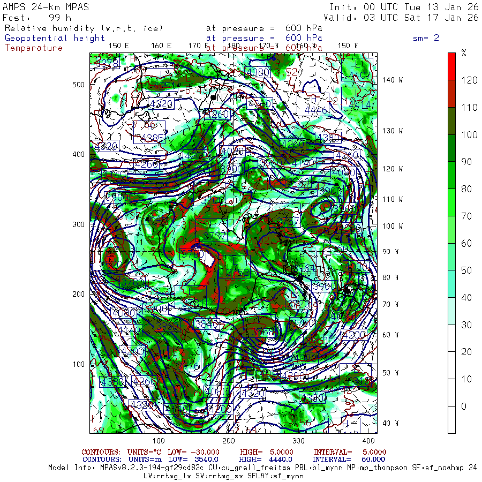Click the '70' colorbar tick label
This screenshot has width=482, height=482.
466,216
